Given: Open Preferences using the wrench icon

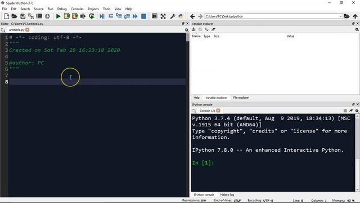Looking at the screenshot, I should pyautogui.click(x=173, y=16).
